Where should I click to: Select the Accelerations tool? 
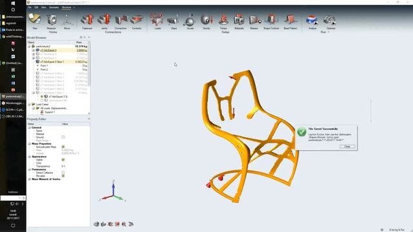pyautogui.click(x=190, y=20)
